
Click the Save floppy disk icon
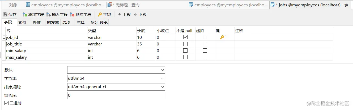click(5, 15)
